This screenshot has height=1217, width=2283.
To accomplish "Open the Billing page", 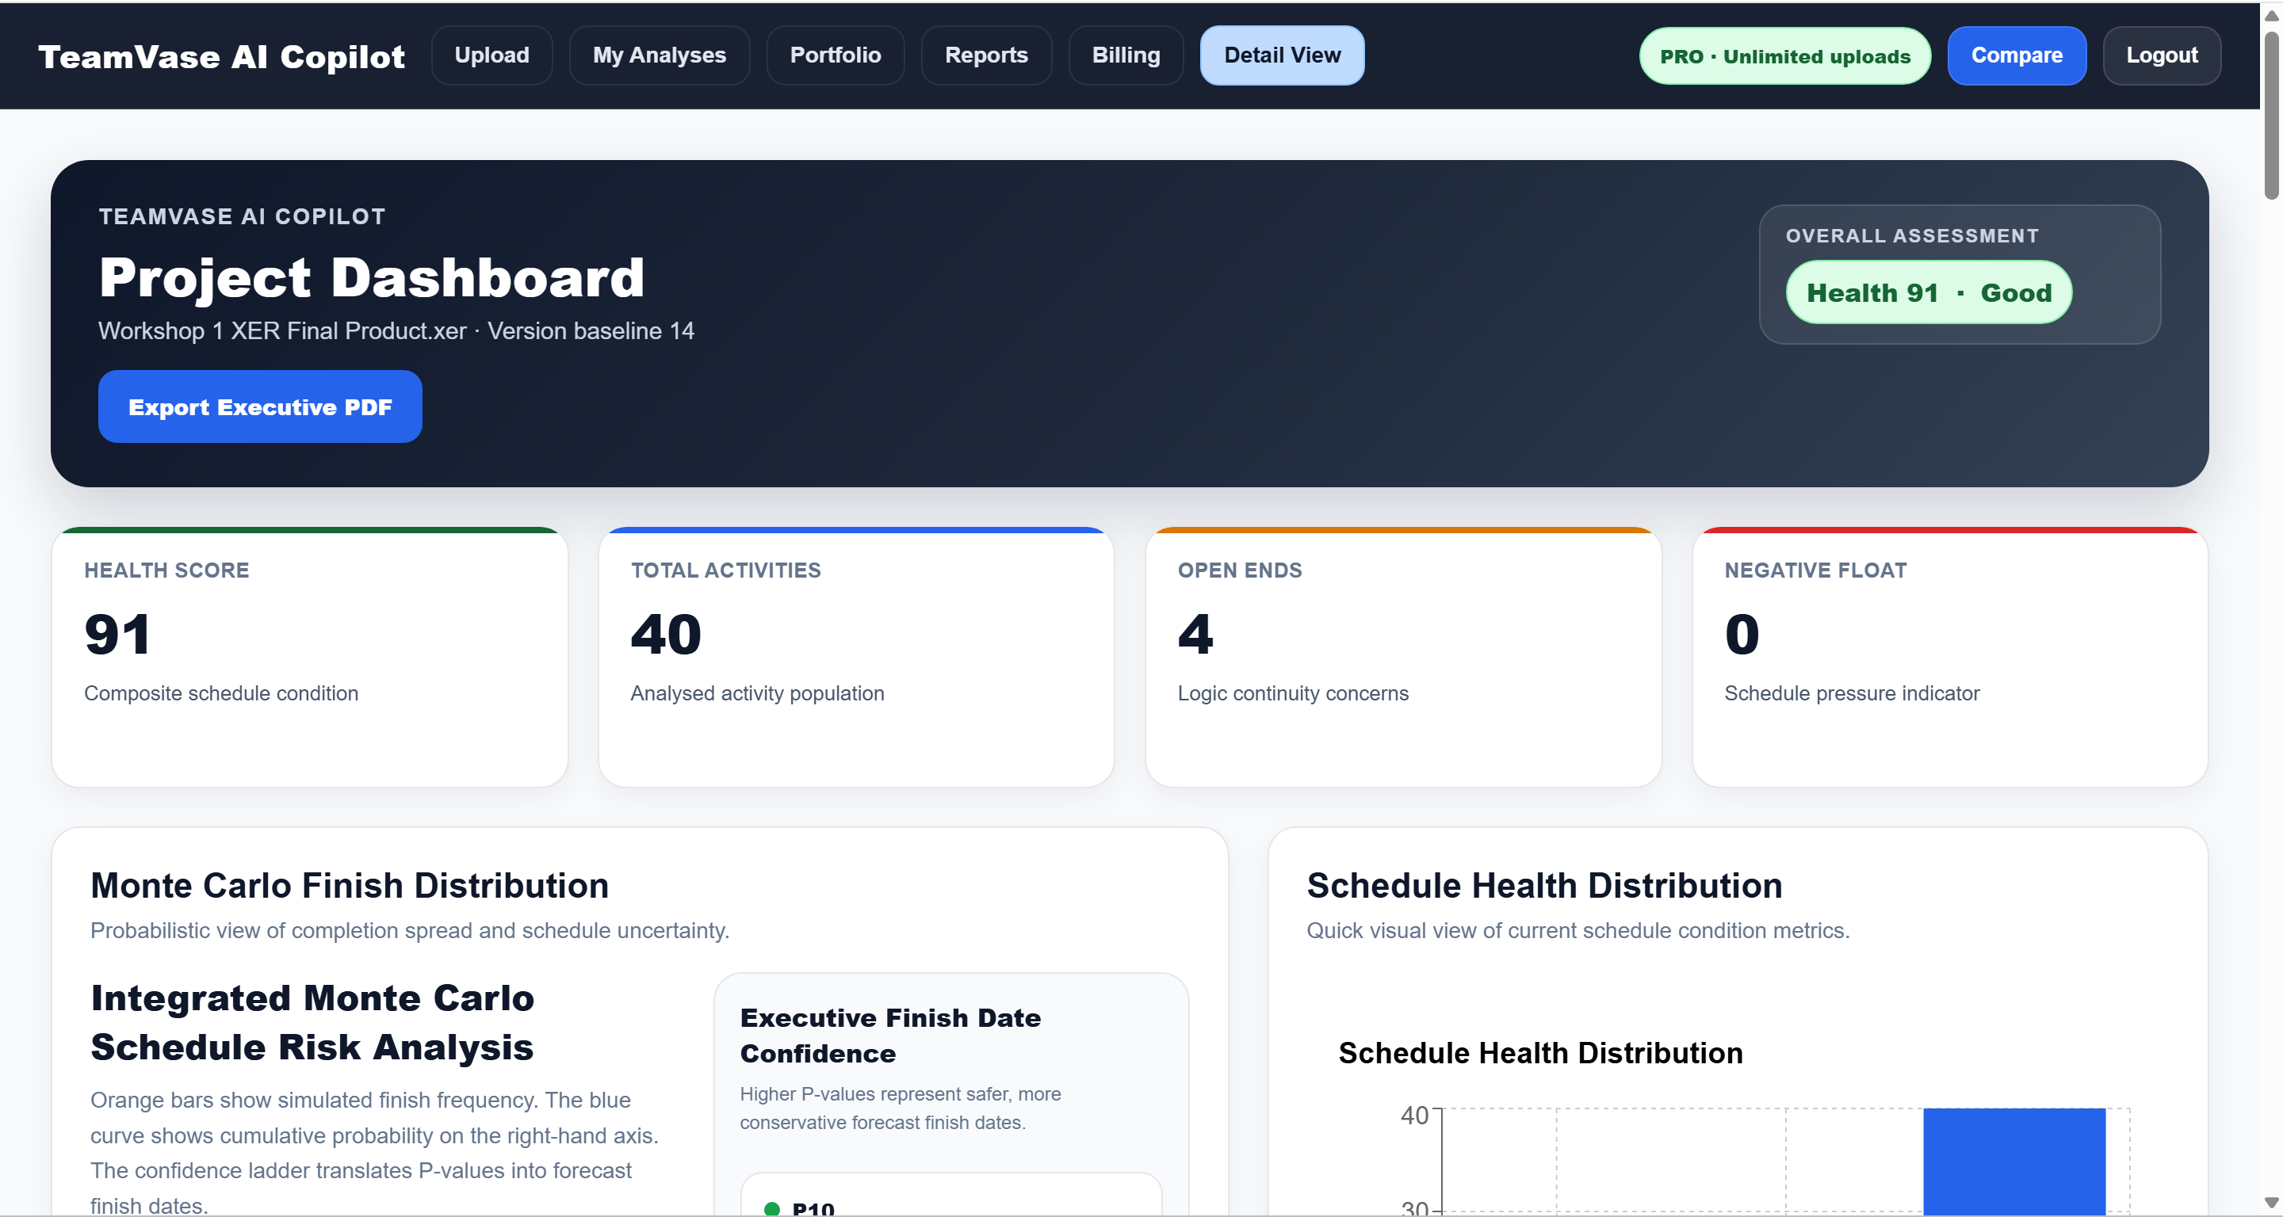I will pos(1126,55).
